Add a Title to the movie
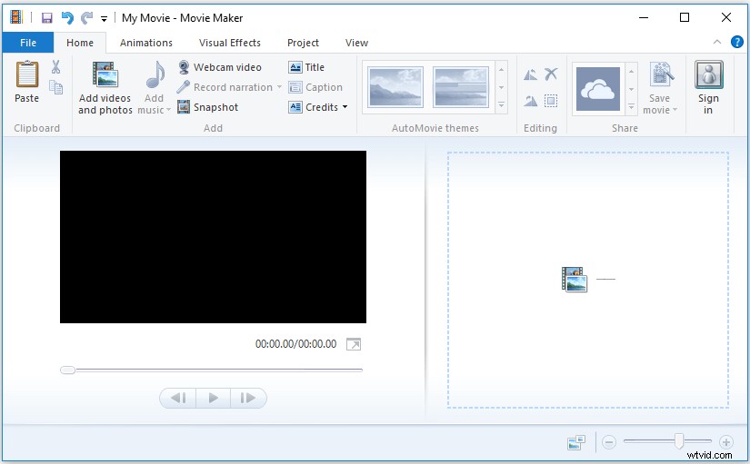Viewport: 750px width, 464px height. coord(306,67)
